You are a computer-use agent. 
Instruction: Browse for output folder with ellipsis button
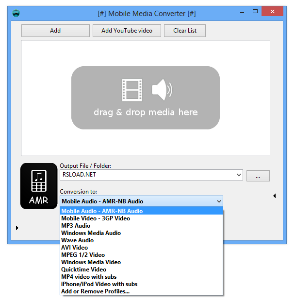point(258,176)
